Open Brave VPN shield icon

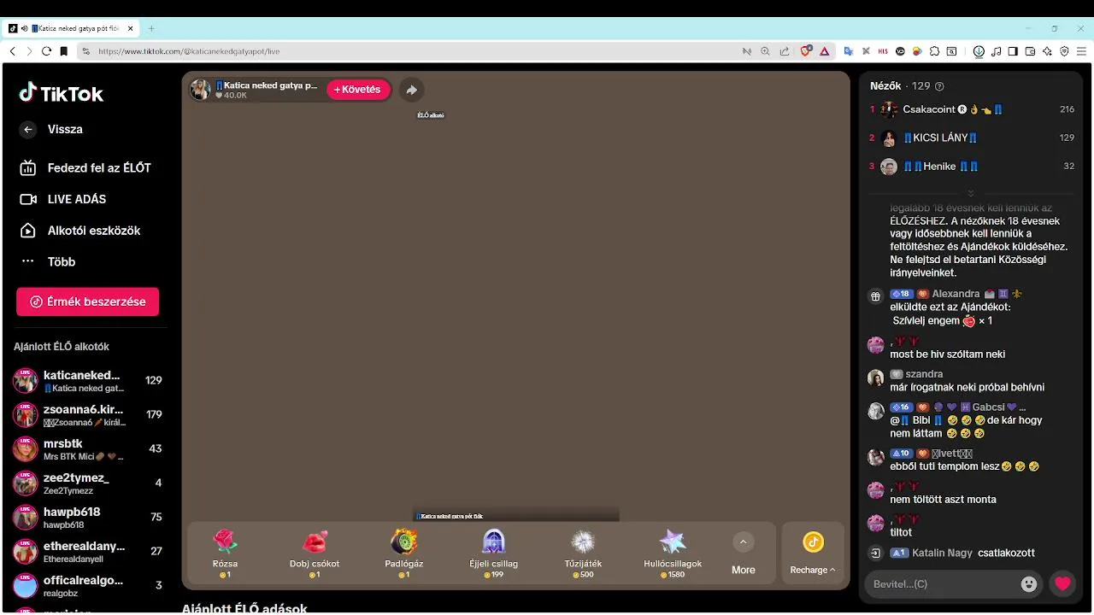coord(1064,51)
